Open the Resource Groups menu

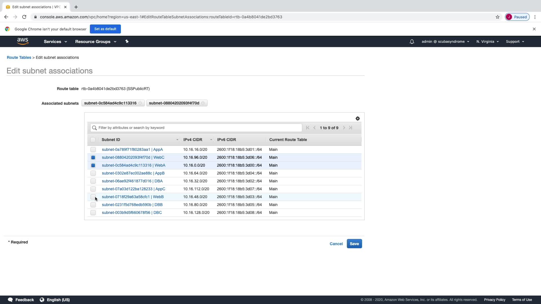point(96,42)
